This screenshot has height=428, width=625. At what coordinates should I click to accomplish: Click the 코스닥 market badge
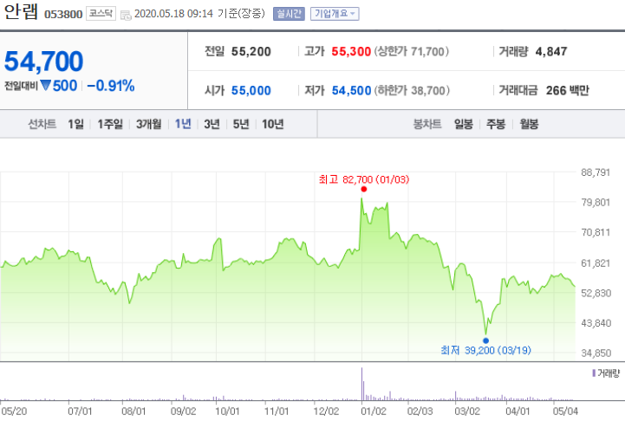pyautogui.click(x=101, y=14)
